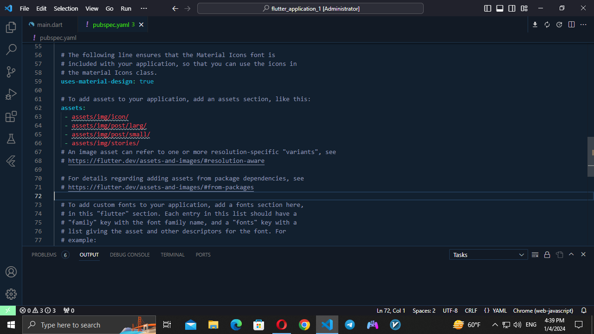Open Customize Layout button
Image resolution: width=594 pixels, height=334 pixels.
click(x=524, y=8)
